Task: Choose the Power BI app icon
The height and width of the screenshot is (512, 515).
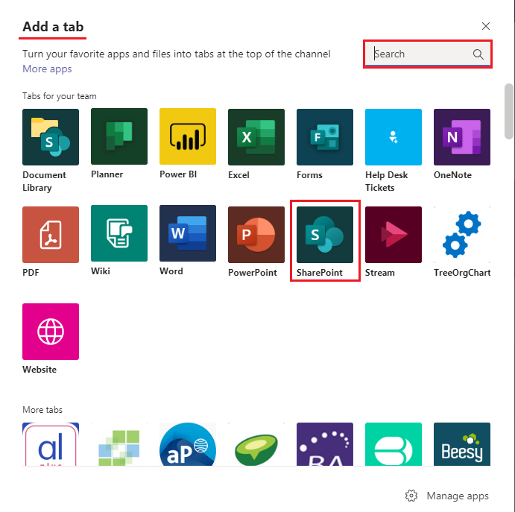Action: (x=188, y=137)
